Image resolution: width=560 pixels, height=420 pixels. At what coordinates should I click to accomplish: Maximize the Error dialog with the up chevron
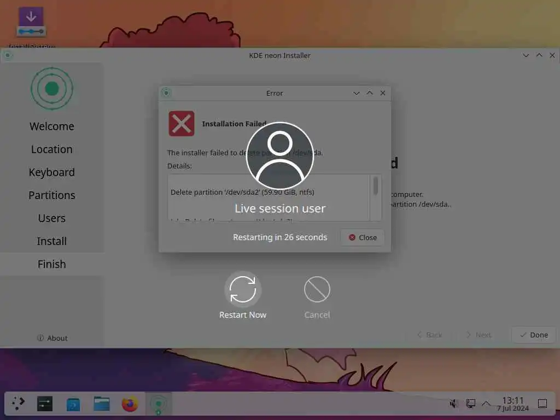[370, 93]
